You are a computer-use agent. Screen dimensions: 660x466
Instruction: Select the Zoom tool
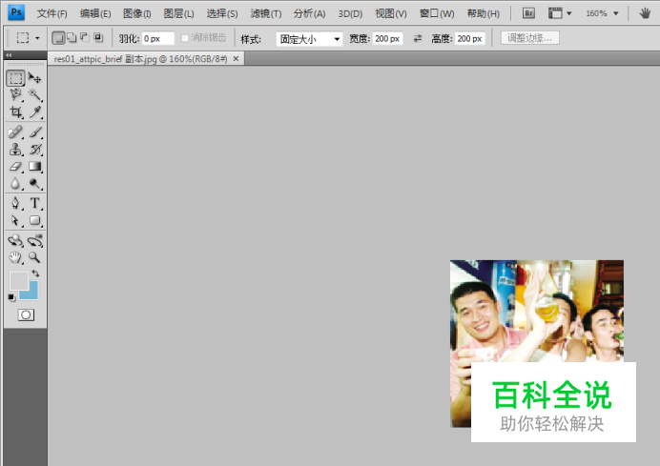pos(34,257)
